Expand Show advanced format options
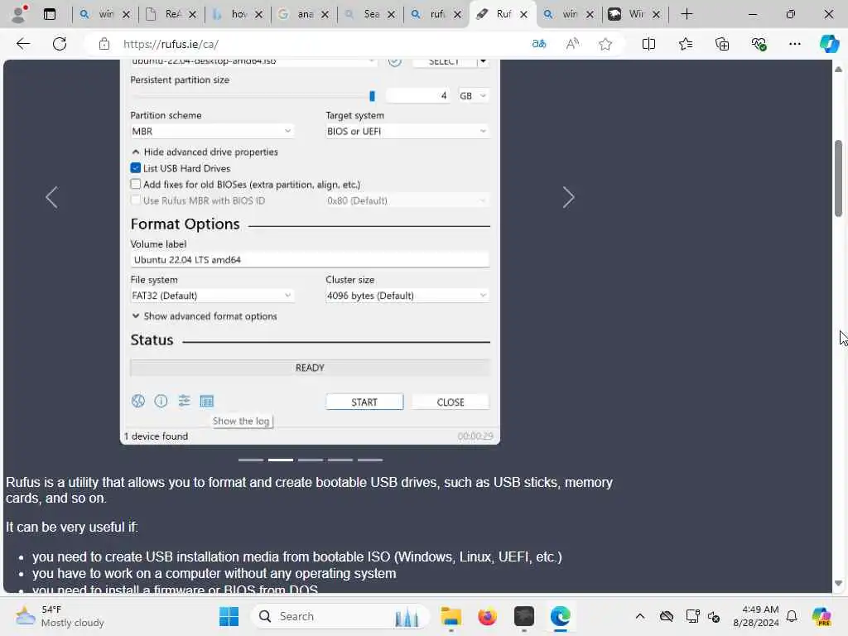The height and width of the screenshot is (636, 848). 205,316
